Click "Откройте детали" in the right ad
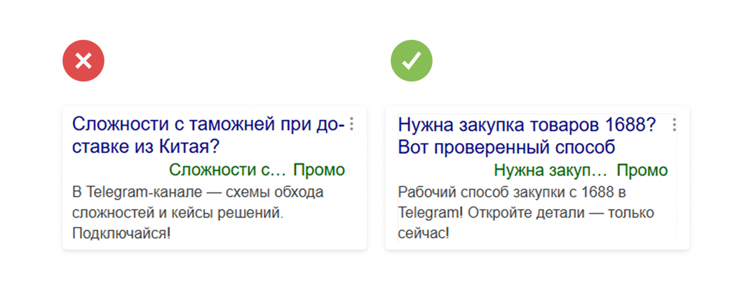Viewport: 751px width, 289px height. tap(526, 213)
